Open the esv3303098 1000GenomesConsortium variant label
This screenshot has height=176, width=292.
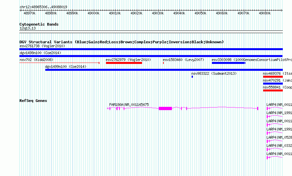point(252,60)
